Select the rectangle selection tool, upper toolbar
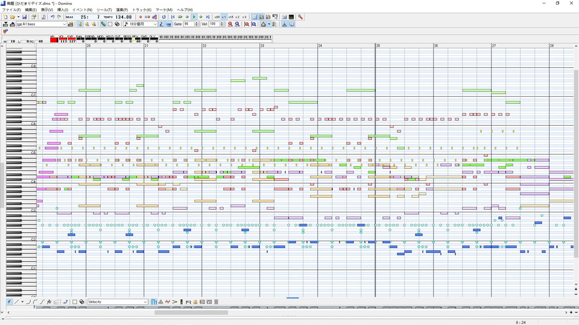 pos(110,24)
